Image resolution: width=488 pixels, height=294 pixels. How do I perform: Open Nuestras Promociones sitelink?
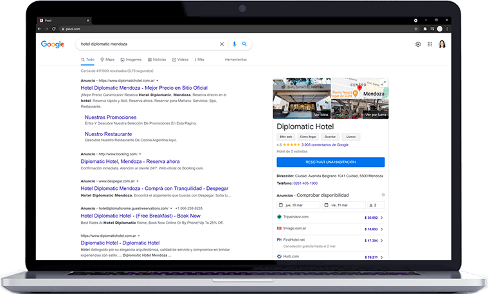(x=111, y=117)
